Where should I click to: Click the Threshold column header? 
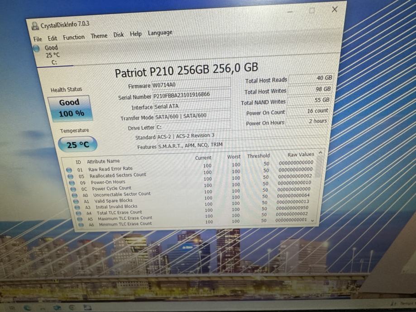(258, 156)
